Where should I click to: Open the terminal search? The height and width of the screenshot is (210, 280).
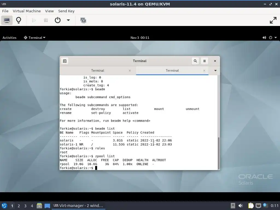click(195, 61)
